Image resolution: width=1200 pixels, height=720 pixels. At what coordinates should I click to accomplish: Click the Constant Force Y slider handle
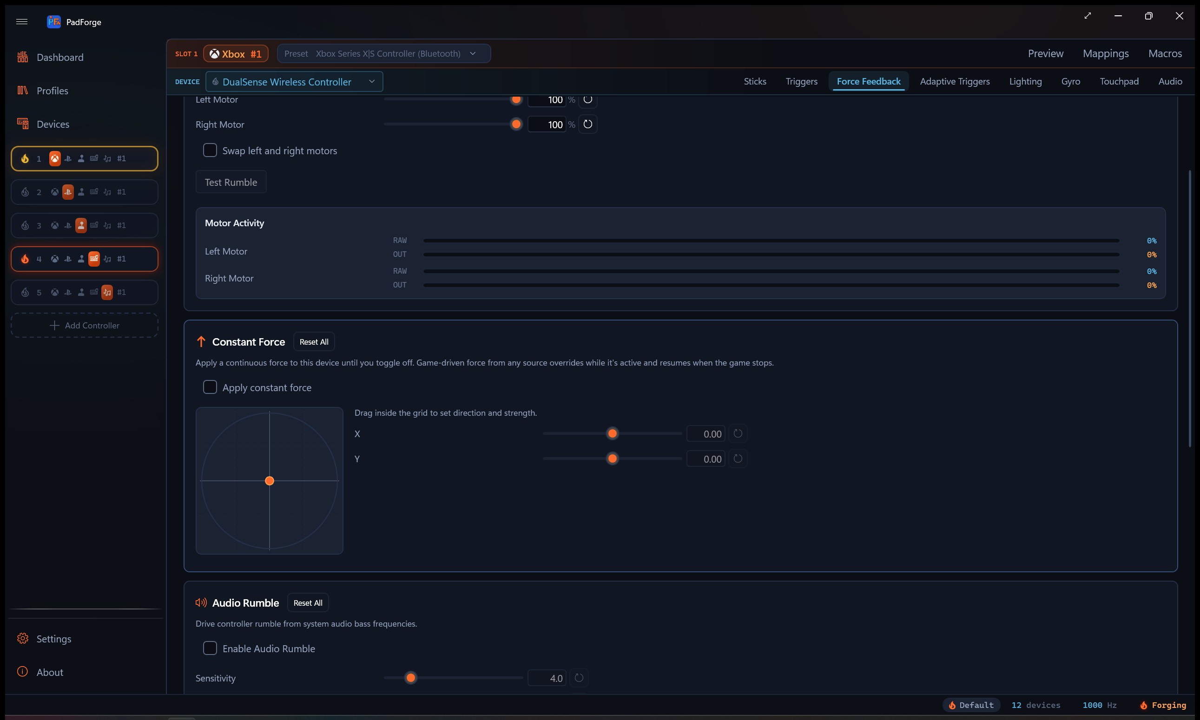[x=613, y=458]
